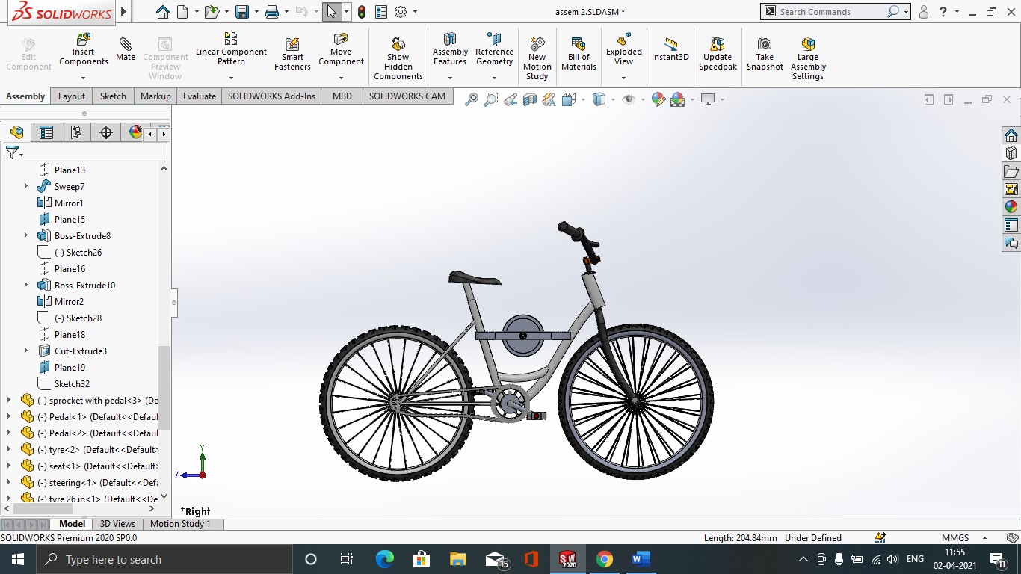Select the Mate tool

pyautogui.click(x=126, y=49)
